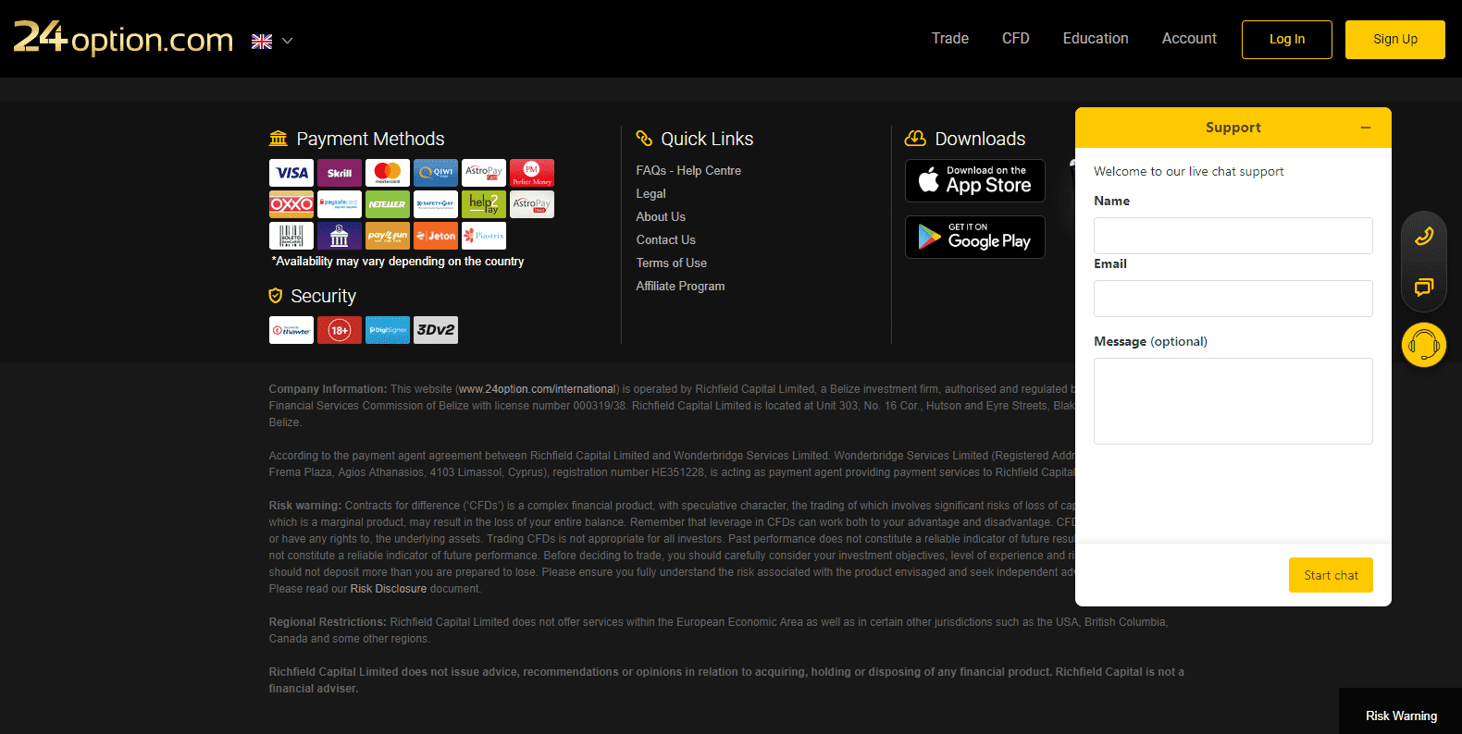Screen dimensions: 1462x734
Task: Select the Skrill payment icon
Action: click(340, 173)
